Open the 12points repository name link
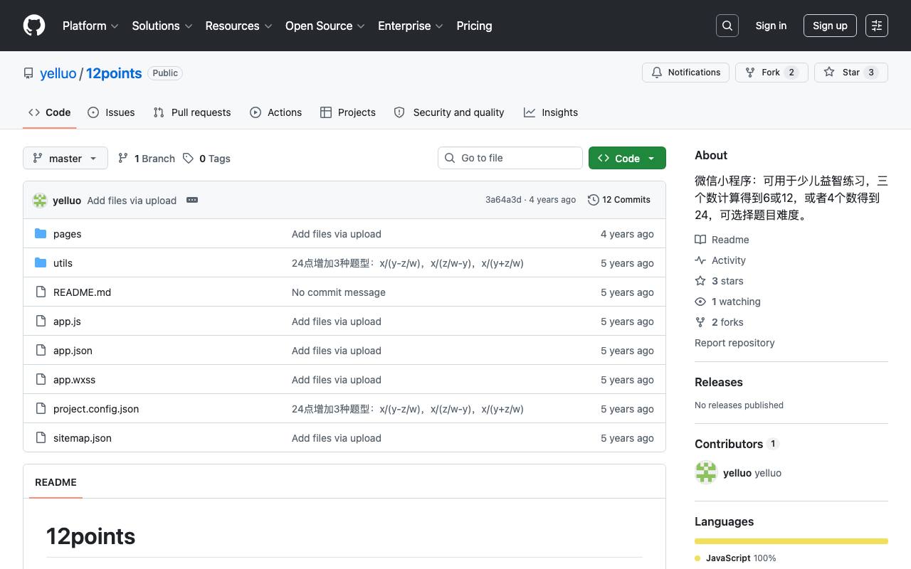 [x=114, y=73]
